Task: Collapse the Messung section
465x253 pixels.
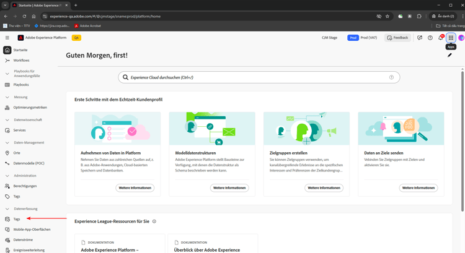Action: click(x=7, y=97)
